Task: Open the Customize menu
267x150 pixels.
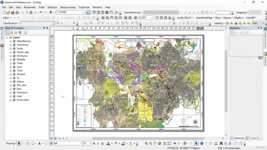Action: click(x=84, y=7)
